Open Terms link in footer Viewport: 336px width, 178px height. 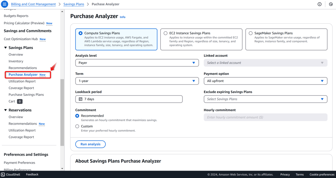[x=300, y=174]
